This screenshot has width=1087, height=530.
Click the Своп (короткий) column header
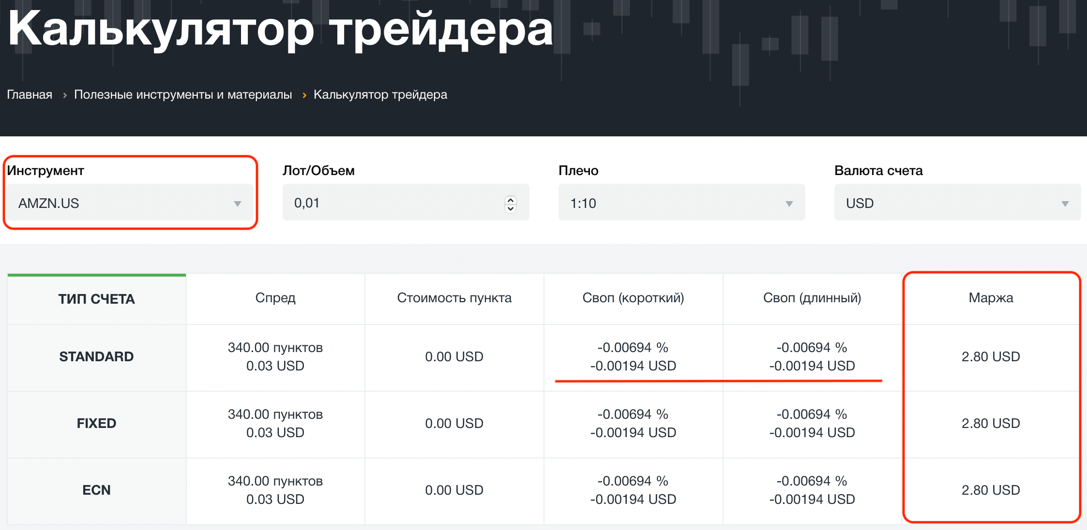[633, 298]
